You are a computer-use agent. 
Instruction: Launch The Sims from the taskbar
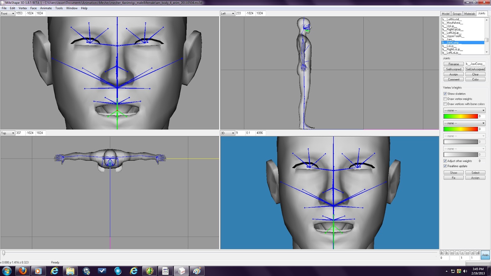[x=149, y=271]
